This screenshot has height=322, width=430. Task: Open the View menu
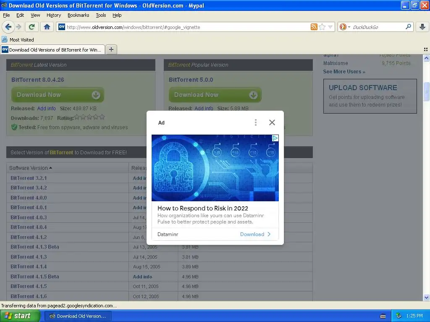click(35, 15)
